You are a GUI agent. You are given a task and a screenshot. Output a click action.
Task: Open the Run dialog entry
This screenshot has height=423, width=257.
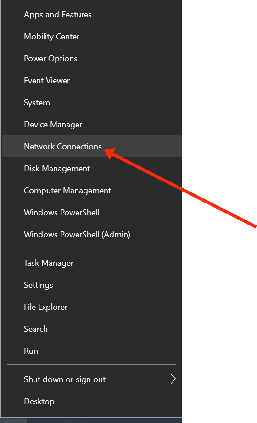pos(92,351)
